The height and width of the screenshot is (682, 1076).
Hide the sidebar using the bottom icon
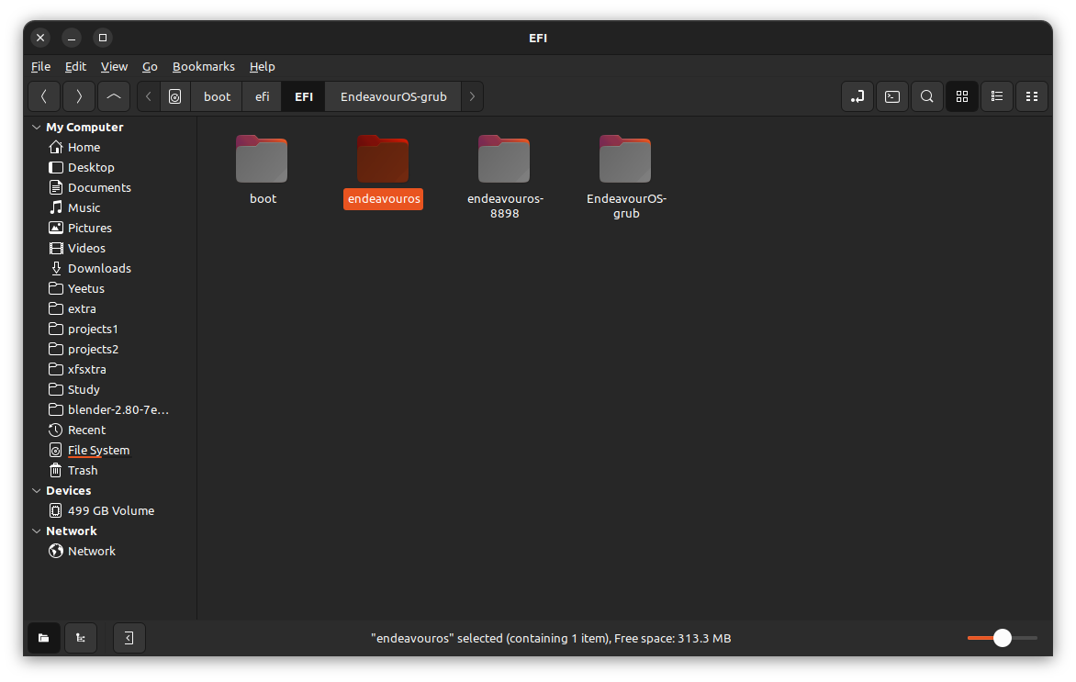129,638
